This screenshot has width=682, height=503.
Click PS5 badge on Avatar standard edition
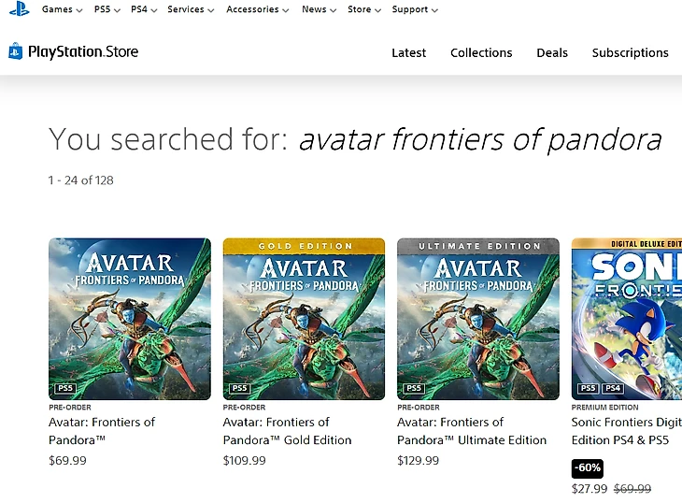pos(65,388)
